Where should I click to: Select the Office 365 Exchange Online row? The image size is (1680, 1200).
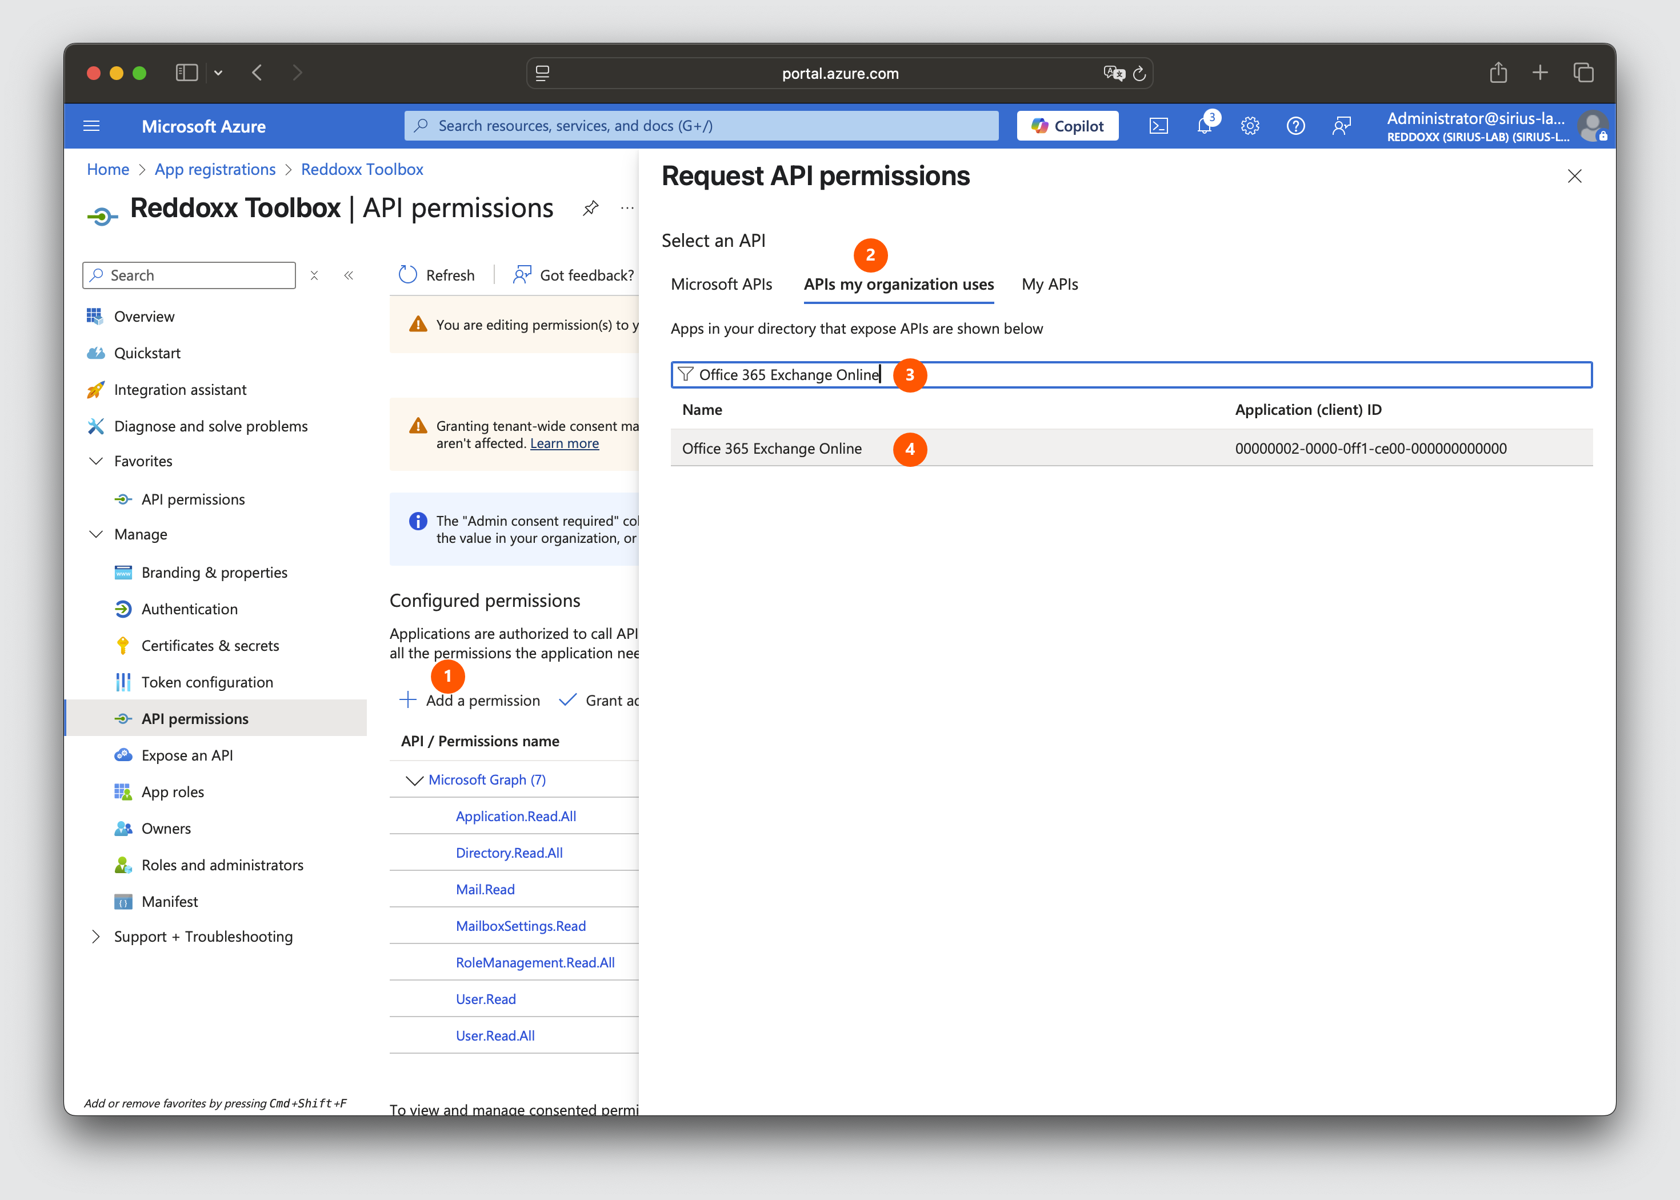1131,448
